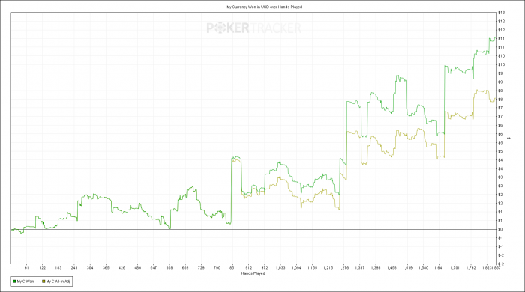
Task: Click the 1,580 tick label on x-axis
Action: coord(423,267)
